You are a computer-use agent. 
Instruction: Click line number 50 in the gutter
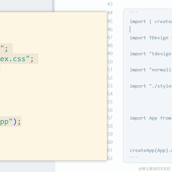[x=110, y=62]
